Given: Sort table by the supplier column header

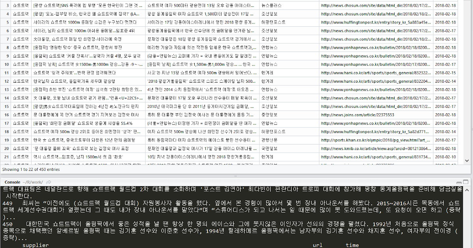Looking at the screenshot, I should tap(36, 244).
